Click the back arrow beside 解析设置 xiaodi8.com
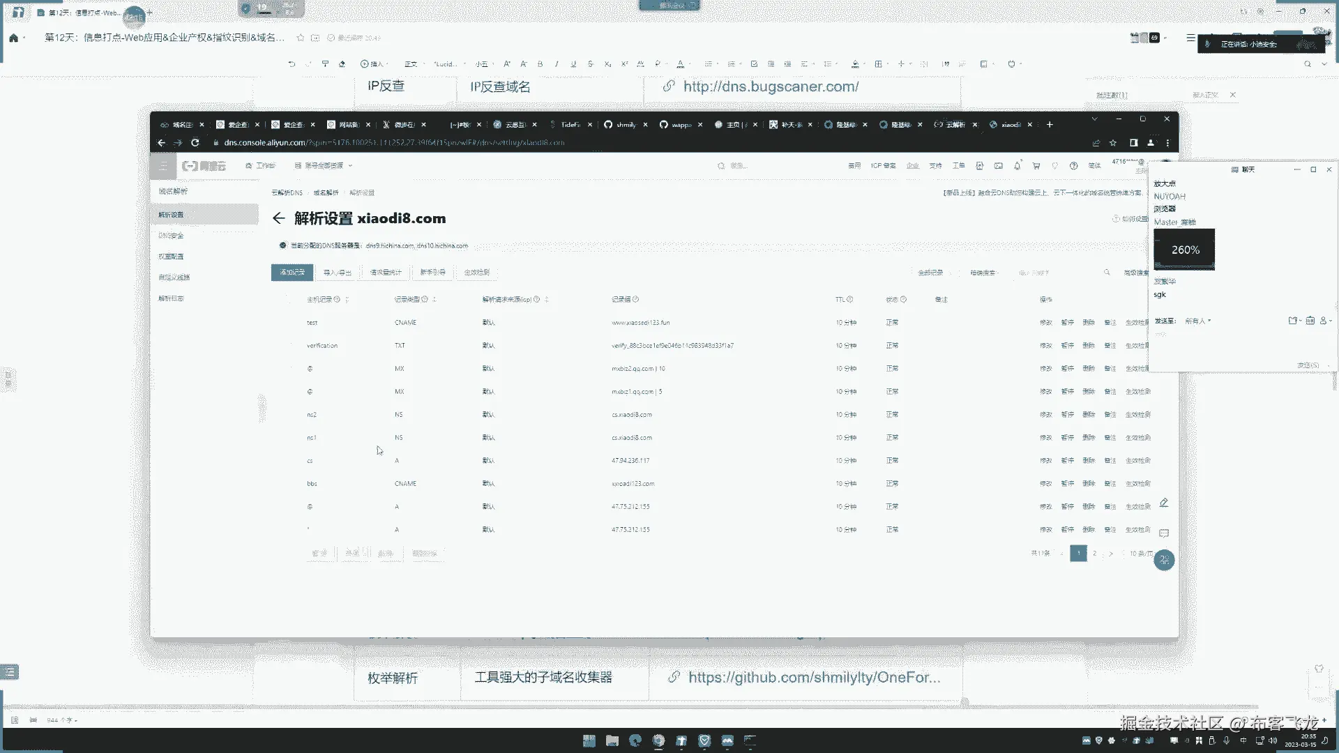1339x753 pixels. click(x=278, y=219)
